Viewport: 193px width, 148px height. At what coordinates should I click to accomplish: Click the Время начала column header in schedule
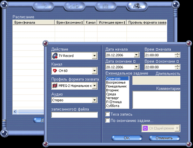tap(34, 22)
